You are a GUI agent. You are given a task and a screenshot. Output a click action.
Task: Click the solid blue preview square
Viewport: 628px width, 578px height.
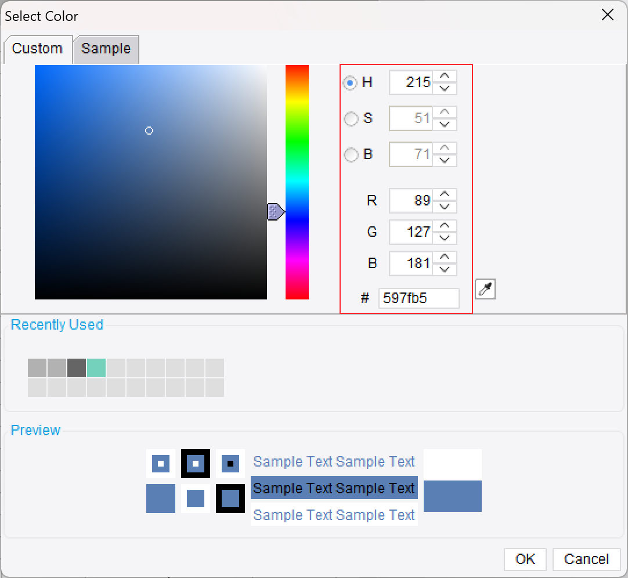[161, 498]
